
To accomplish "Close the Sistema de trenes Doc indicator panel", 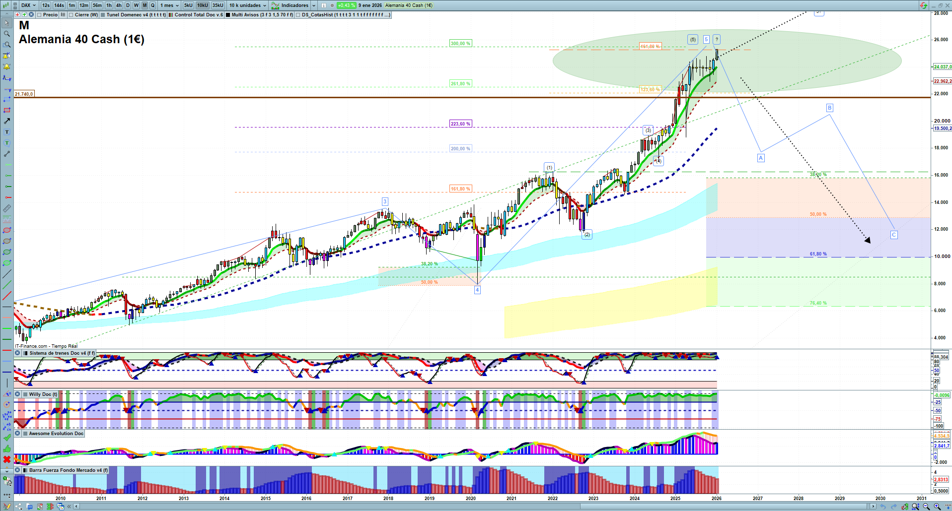I will click(17, 353).
